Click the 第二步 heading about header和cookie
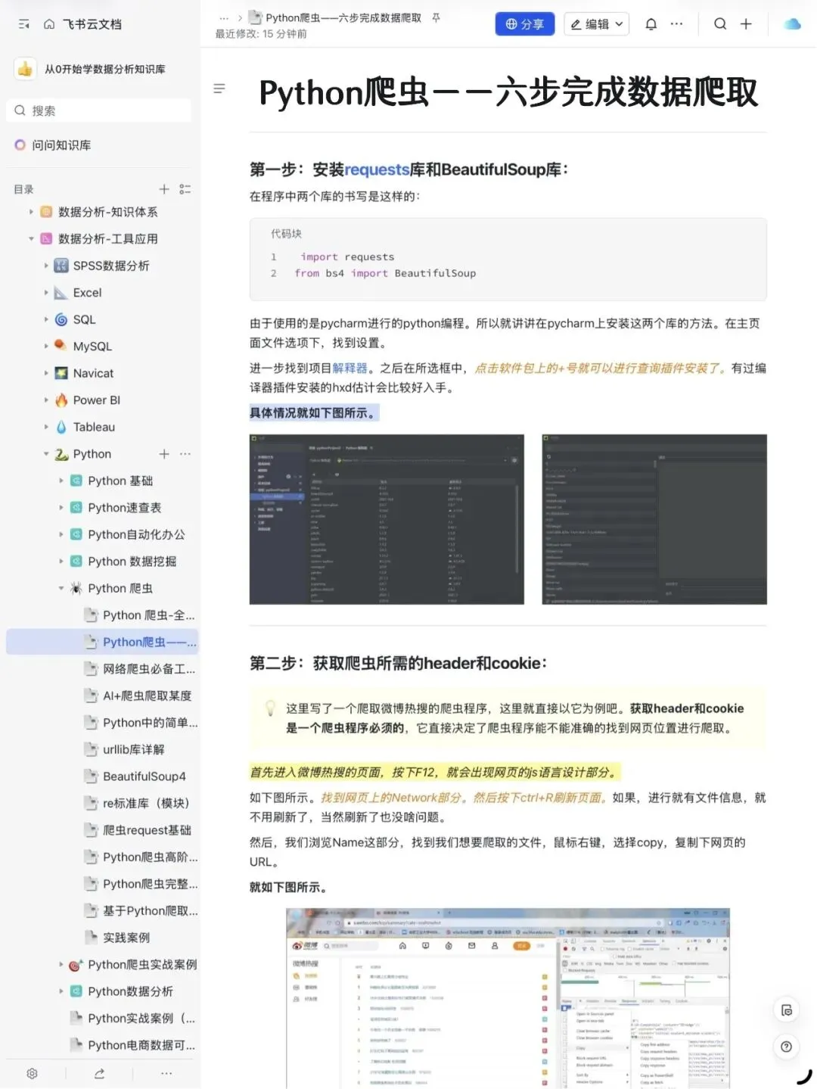Screen dimensions: 817x1089 click(x=399, y=664)
